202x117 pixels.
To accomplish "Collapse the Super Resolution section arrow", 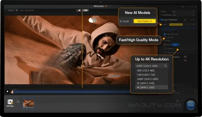I will tap(160, 20).
